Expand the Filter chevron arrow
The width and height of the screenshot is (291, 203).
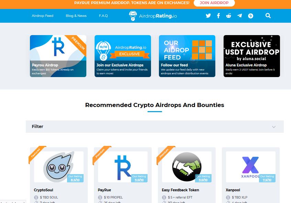click(x=274, y=127)
